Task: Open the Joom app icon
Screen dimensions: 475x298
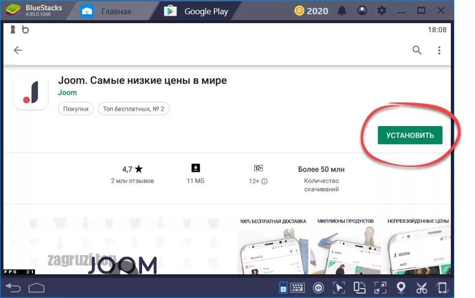Action: click(31, 93)
